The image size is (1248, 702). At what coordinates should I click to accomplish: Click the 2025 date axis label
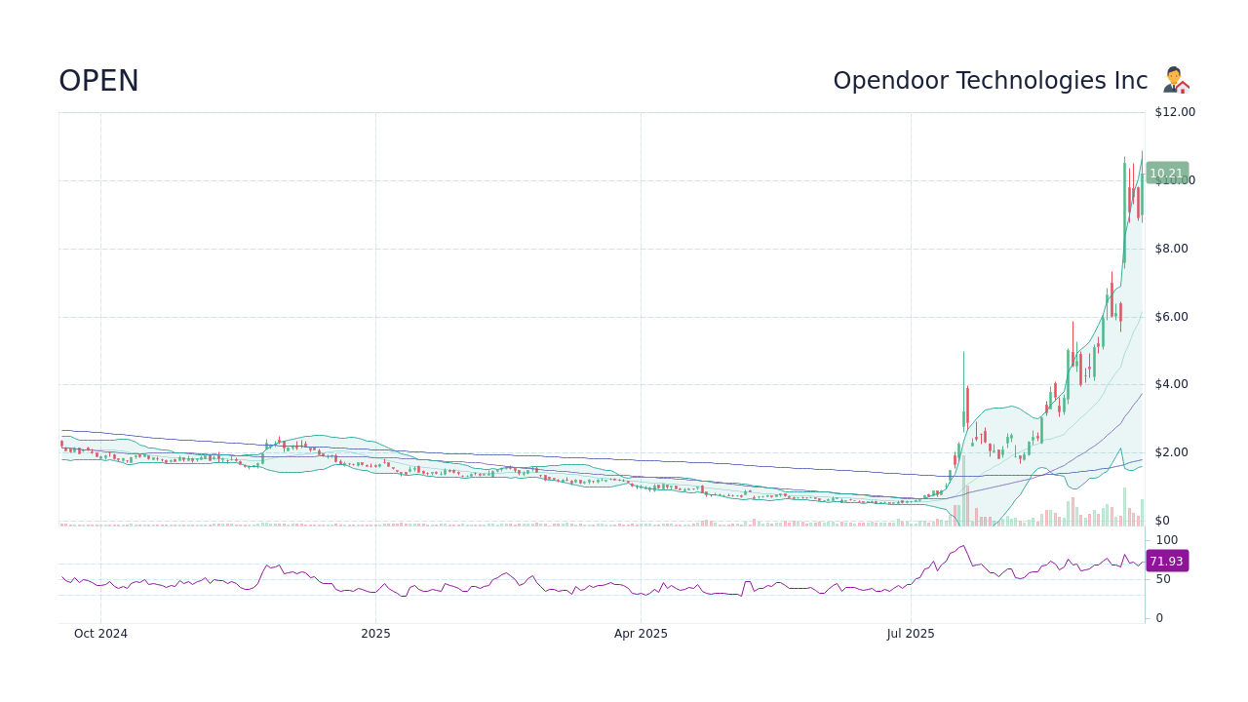[x=375, y=634]
